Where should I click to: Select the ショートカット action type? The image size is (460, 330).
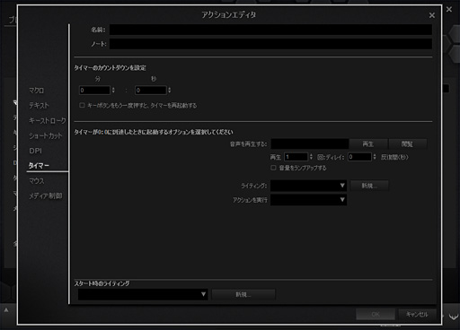[x=46, y=135]
